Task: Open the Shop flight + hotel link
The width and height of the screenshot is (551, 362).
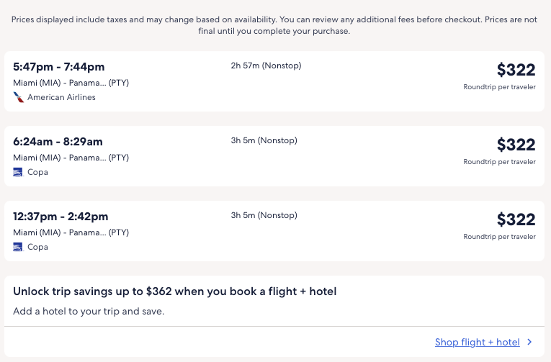Action: tap(477, 343)
